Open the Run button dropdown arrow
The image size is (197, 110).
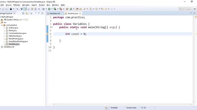(x=52, y=9)
